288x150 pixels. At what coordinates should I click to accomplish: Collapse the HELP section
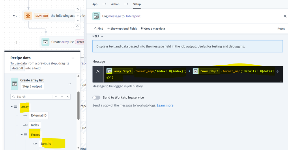point(98,37)
